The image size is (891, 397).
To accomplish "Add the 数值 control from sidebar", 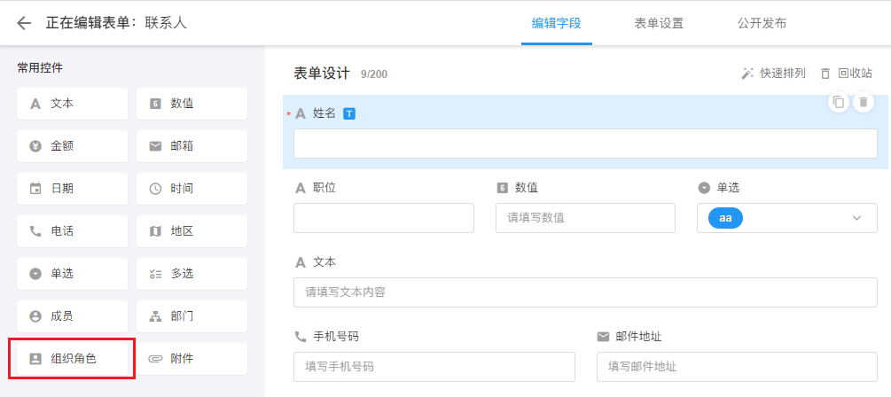I will point(191,104).
